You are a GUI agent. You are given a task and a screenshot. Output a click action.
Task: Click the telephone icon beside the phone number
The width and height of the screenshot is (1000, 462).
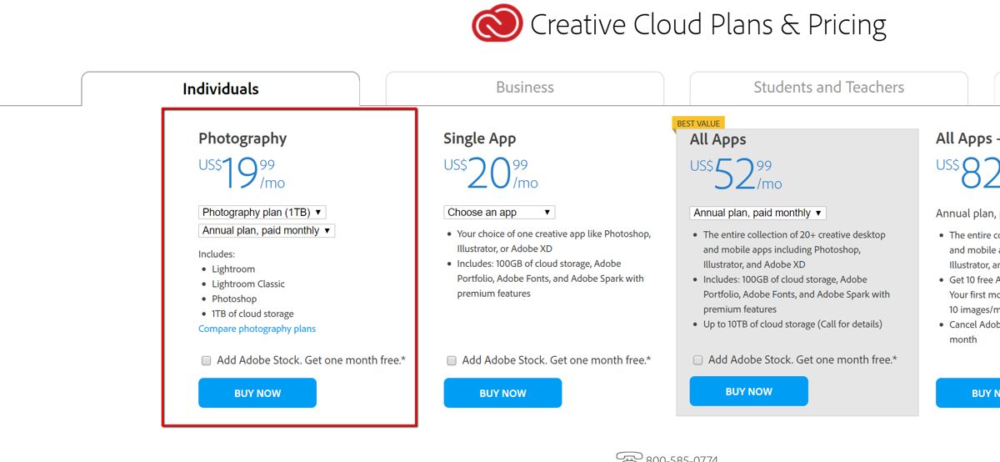pos(627,457)
